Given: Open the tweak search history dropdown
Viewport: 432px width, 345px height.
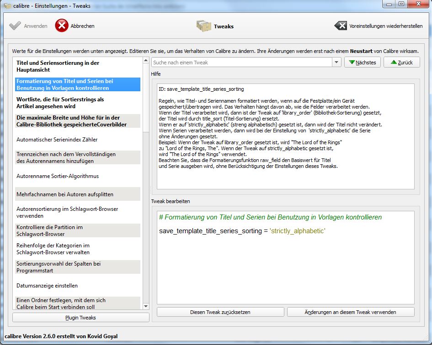Looking at the screenshot, I should (336, 62).
